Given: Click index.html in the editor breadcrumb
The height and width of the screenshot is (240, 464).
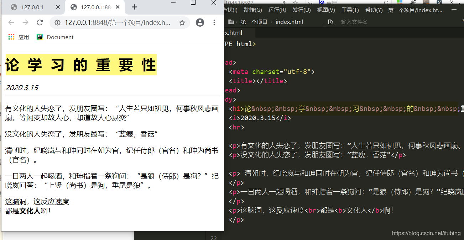Looking at the screenshot, I should [x=289, y=22].
